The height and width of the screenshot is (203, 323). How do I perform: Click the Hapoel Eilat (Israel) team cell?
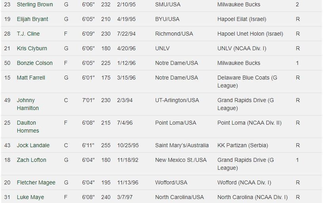(242, 19)
